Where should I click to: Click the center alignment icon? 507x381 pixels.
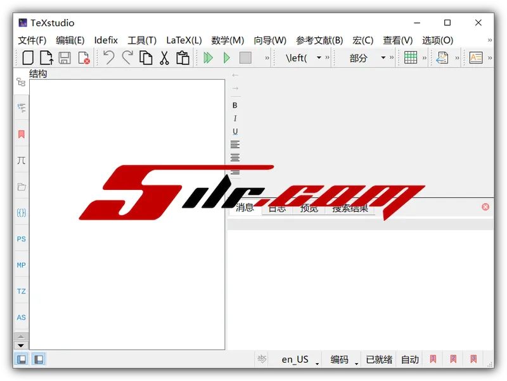click(x=235, y=158)
